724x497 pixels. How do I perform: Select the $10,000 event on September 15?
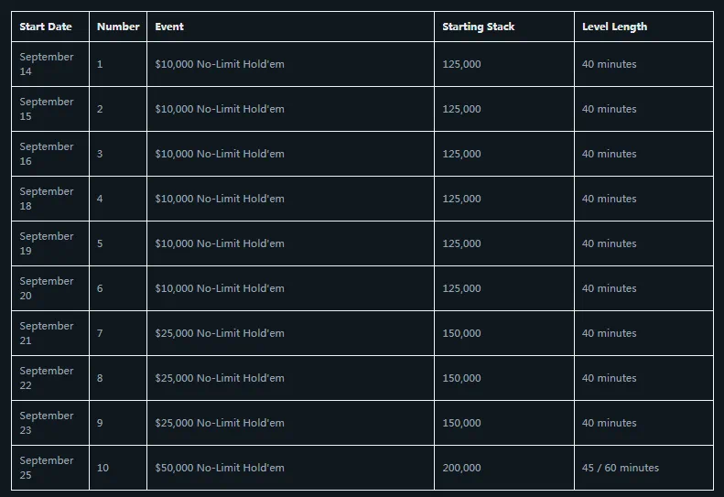(x=220, y=109)
